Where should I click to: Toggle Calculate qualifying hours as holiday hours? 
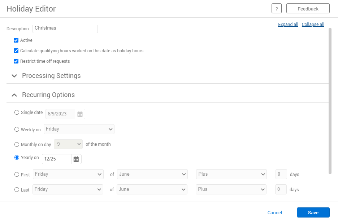point(16,51)
